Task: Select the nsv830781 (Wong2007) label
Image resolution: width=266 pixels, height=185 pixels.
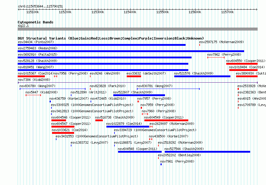Action: 155,86
